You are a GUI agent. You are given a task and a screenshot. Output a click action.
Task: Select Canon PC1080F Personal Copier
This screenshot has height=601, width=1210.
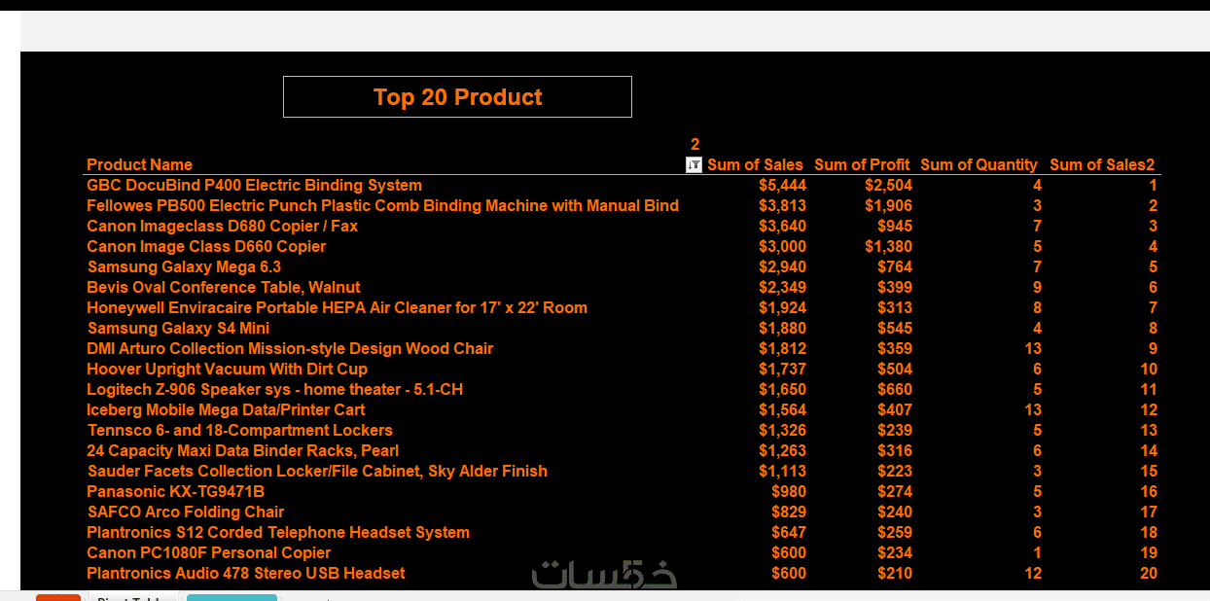(x=209, y=553)
